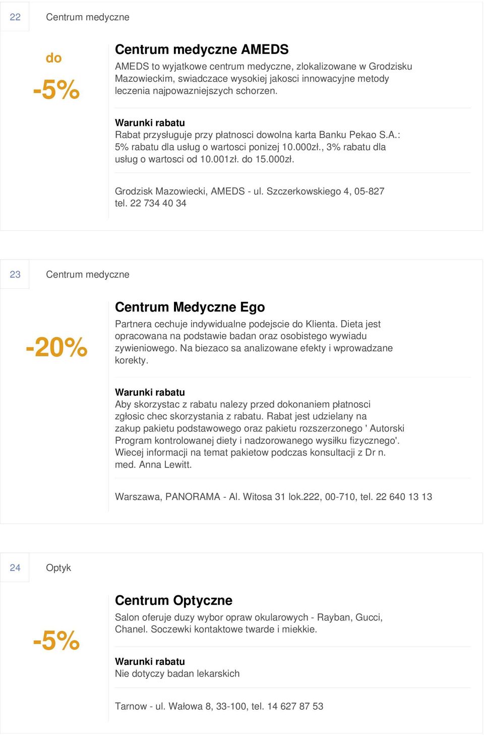Screen dimensions: 484x735
Task: Select the Centrum Medyczne Ego title
Action: [x=190, y=307]
